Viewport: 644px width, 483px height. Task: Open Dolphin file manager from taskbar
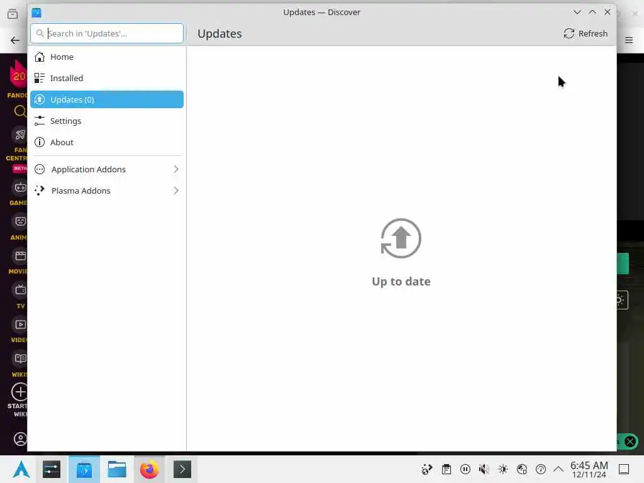point(116,469)
